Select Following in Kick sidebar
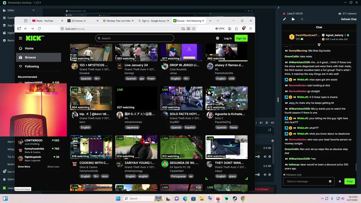 coord(38,67)
